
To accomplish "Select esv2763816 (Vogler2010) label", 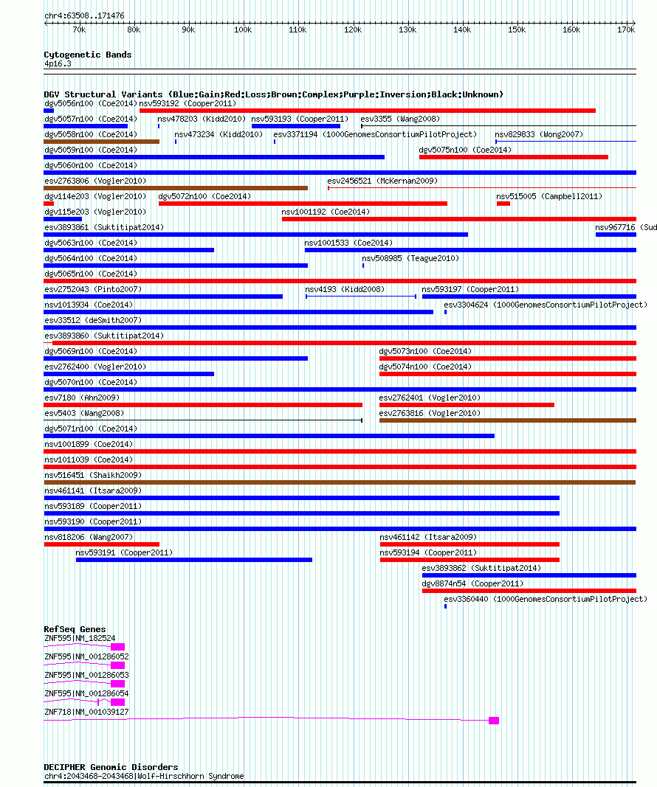I will pyautogui.click(x=430, y=414).
